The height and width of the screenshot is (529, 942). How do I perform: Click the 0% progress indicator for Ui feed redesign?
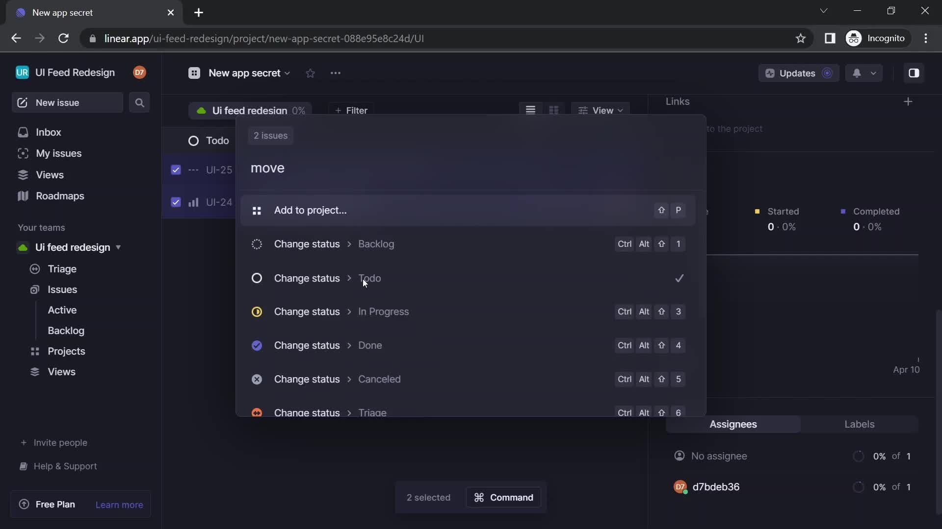(298, 111)
